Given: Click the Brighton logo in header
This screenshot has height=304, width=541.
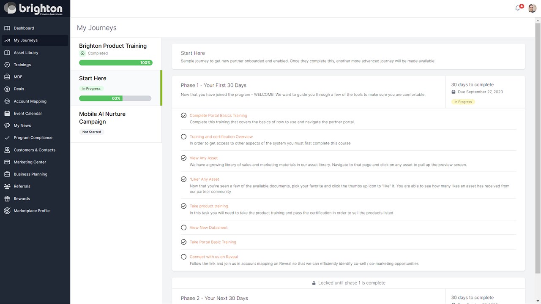Looking at the screenshot, I should click(x=33, y=8).
